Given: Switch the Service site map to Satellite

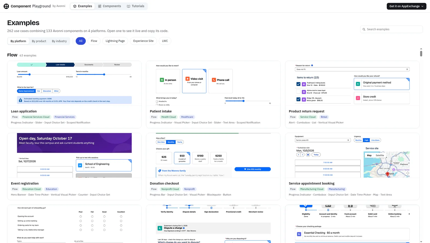Looking at the screenshot, I should click(380, 155).
